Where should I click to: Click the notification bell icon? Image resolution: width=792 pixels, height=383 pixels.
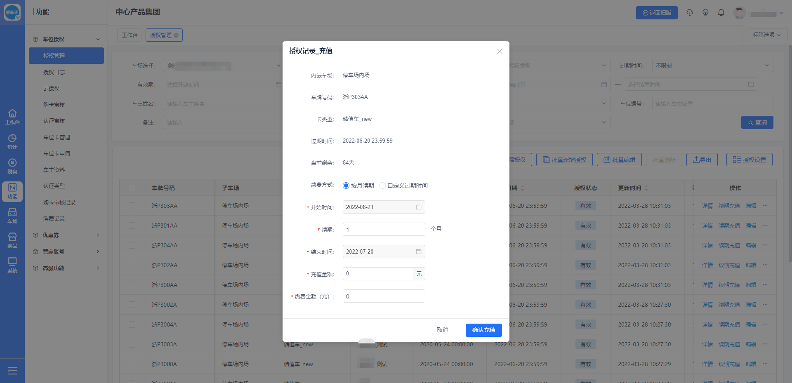pos(721,13)
